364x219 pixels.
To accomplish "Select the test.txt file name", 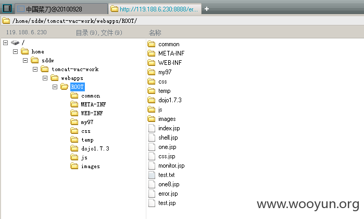I will tap(167, 175).
